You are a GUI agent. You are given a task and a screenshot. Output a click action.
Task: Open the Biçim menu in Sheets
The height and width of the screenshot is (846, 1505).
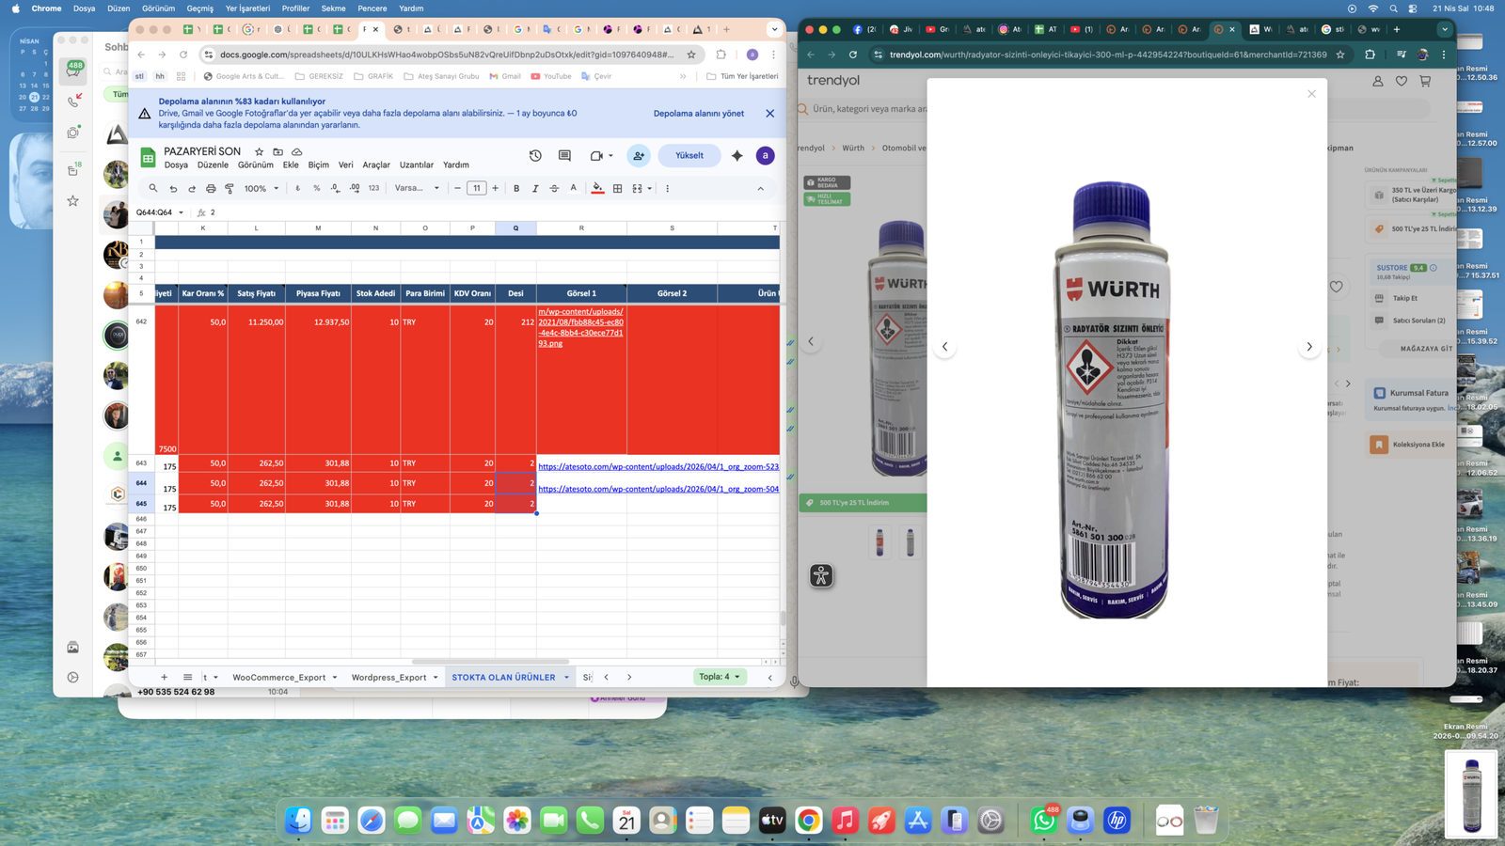pos(319,164)
